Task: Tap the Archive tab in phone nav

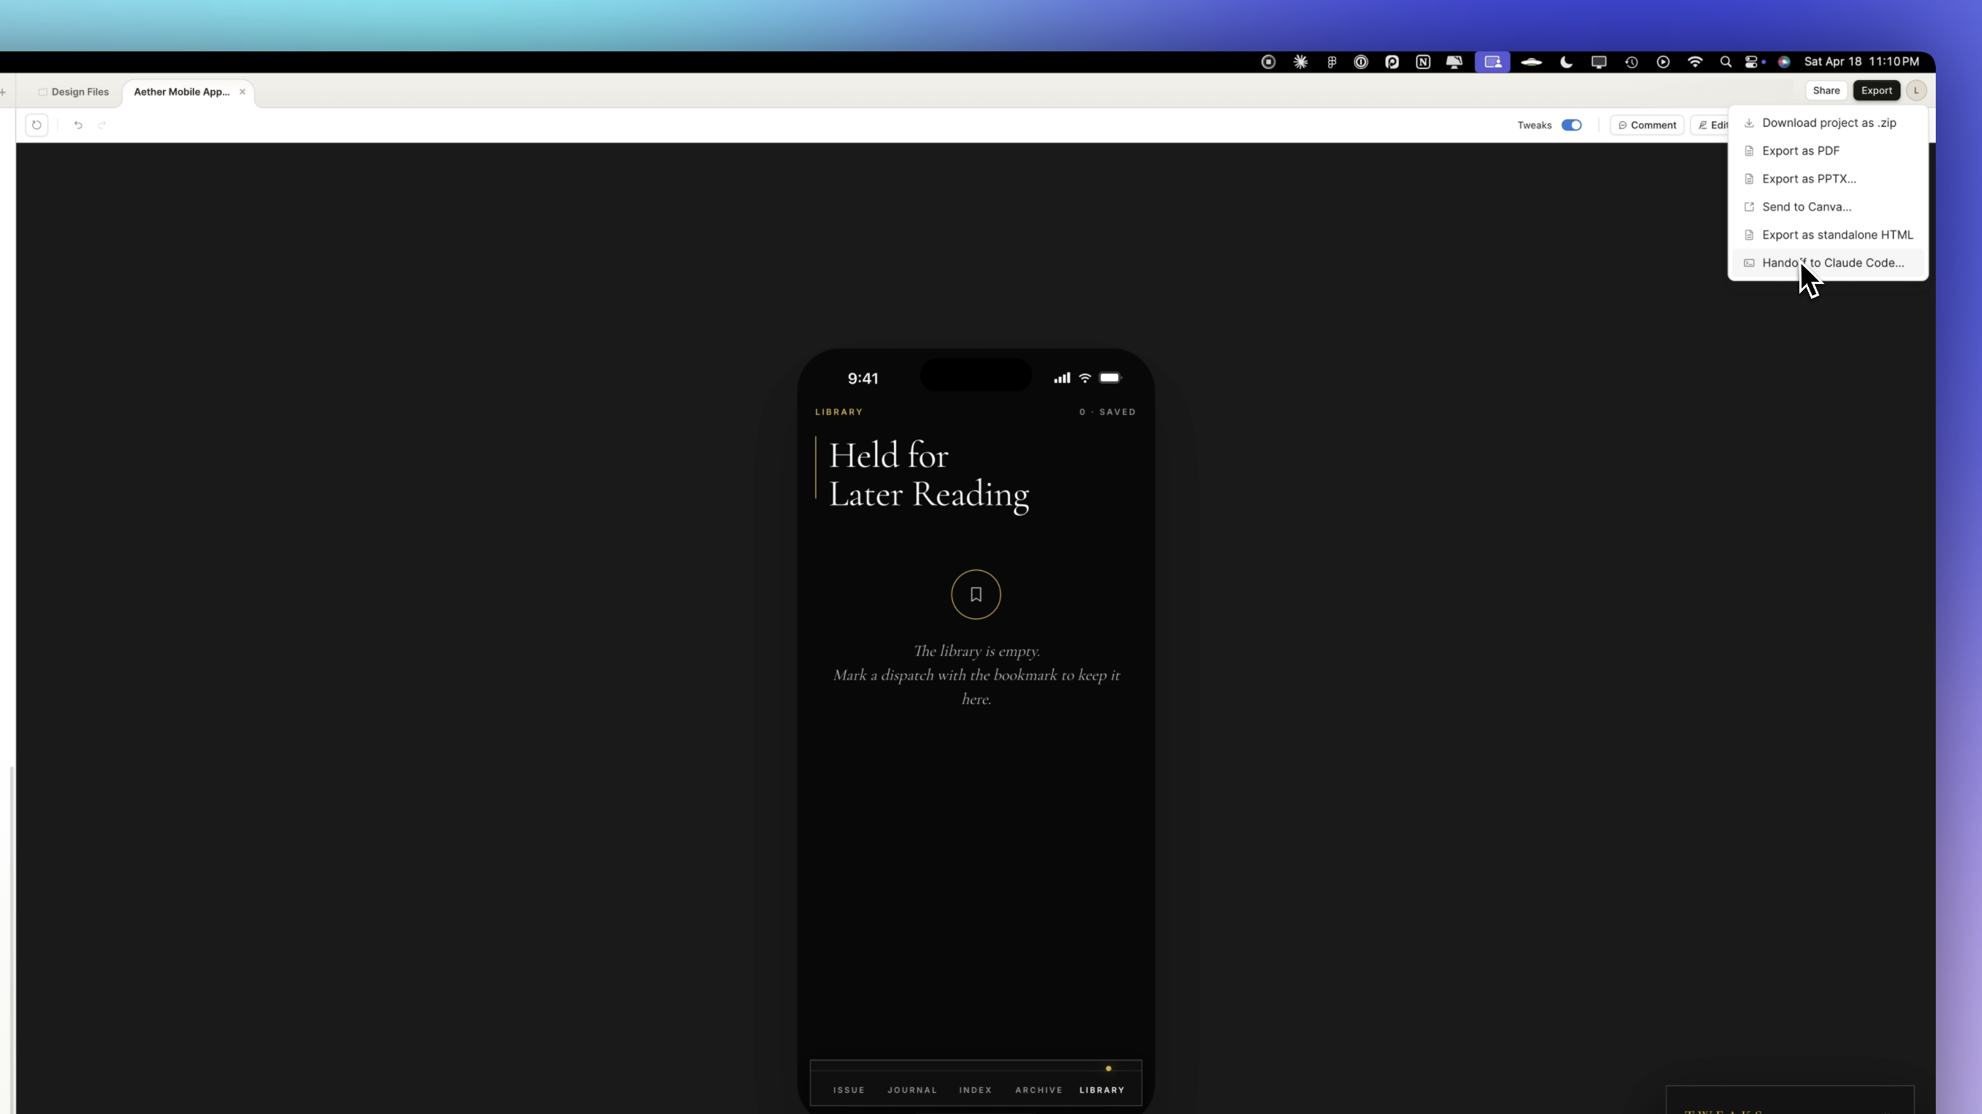Action: tap(1038, 1090)
